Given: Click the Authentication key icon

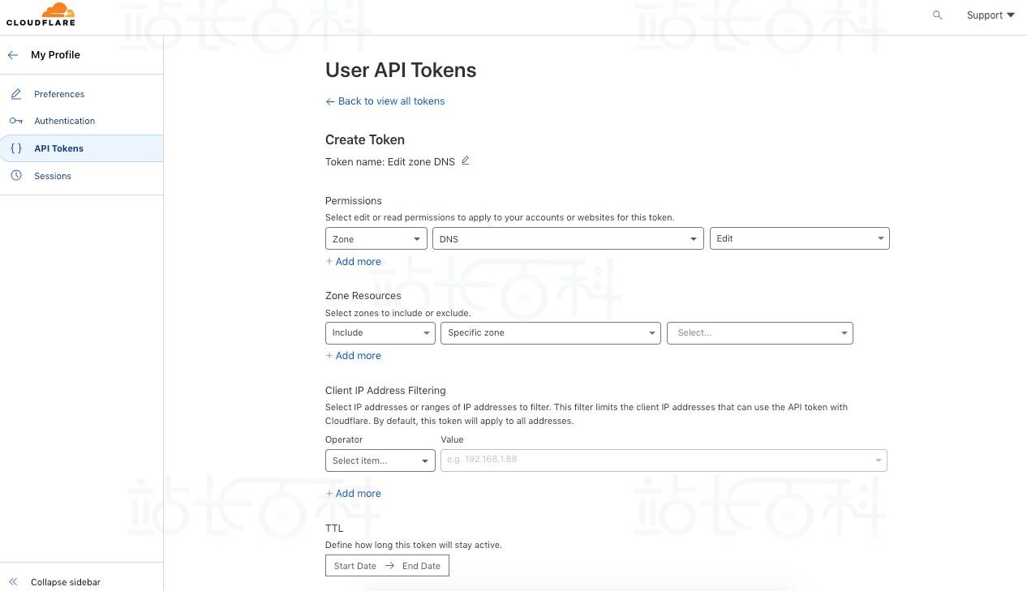Looking at the screenshot, I should click(16, 121).
